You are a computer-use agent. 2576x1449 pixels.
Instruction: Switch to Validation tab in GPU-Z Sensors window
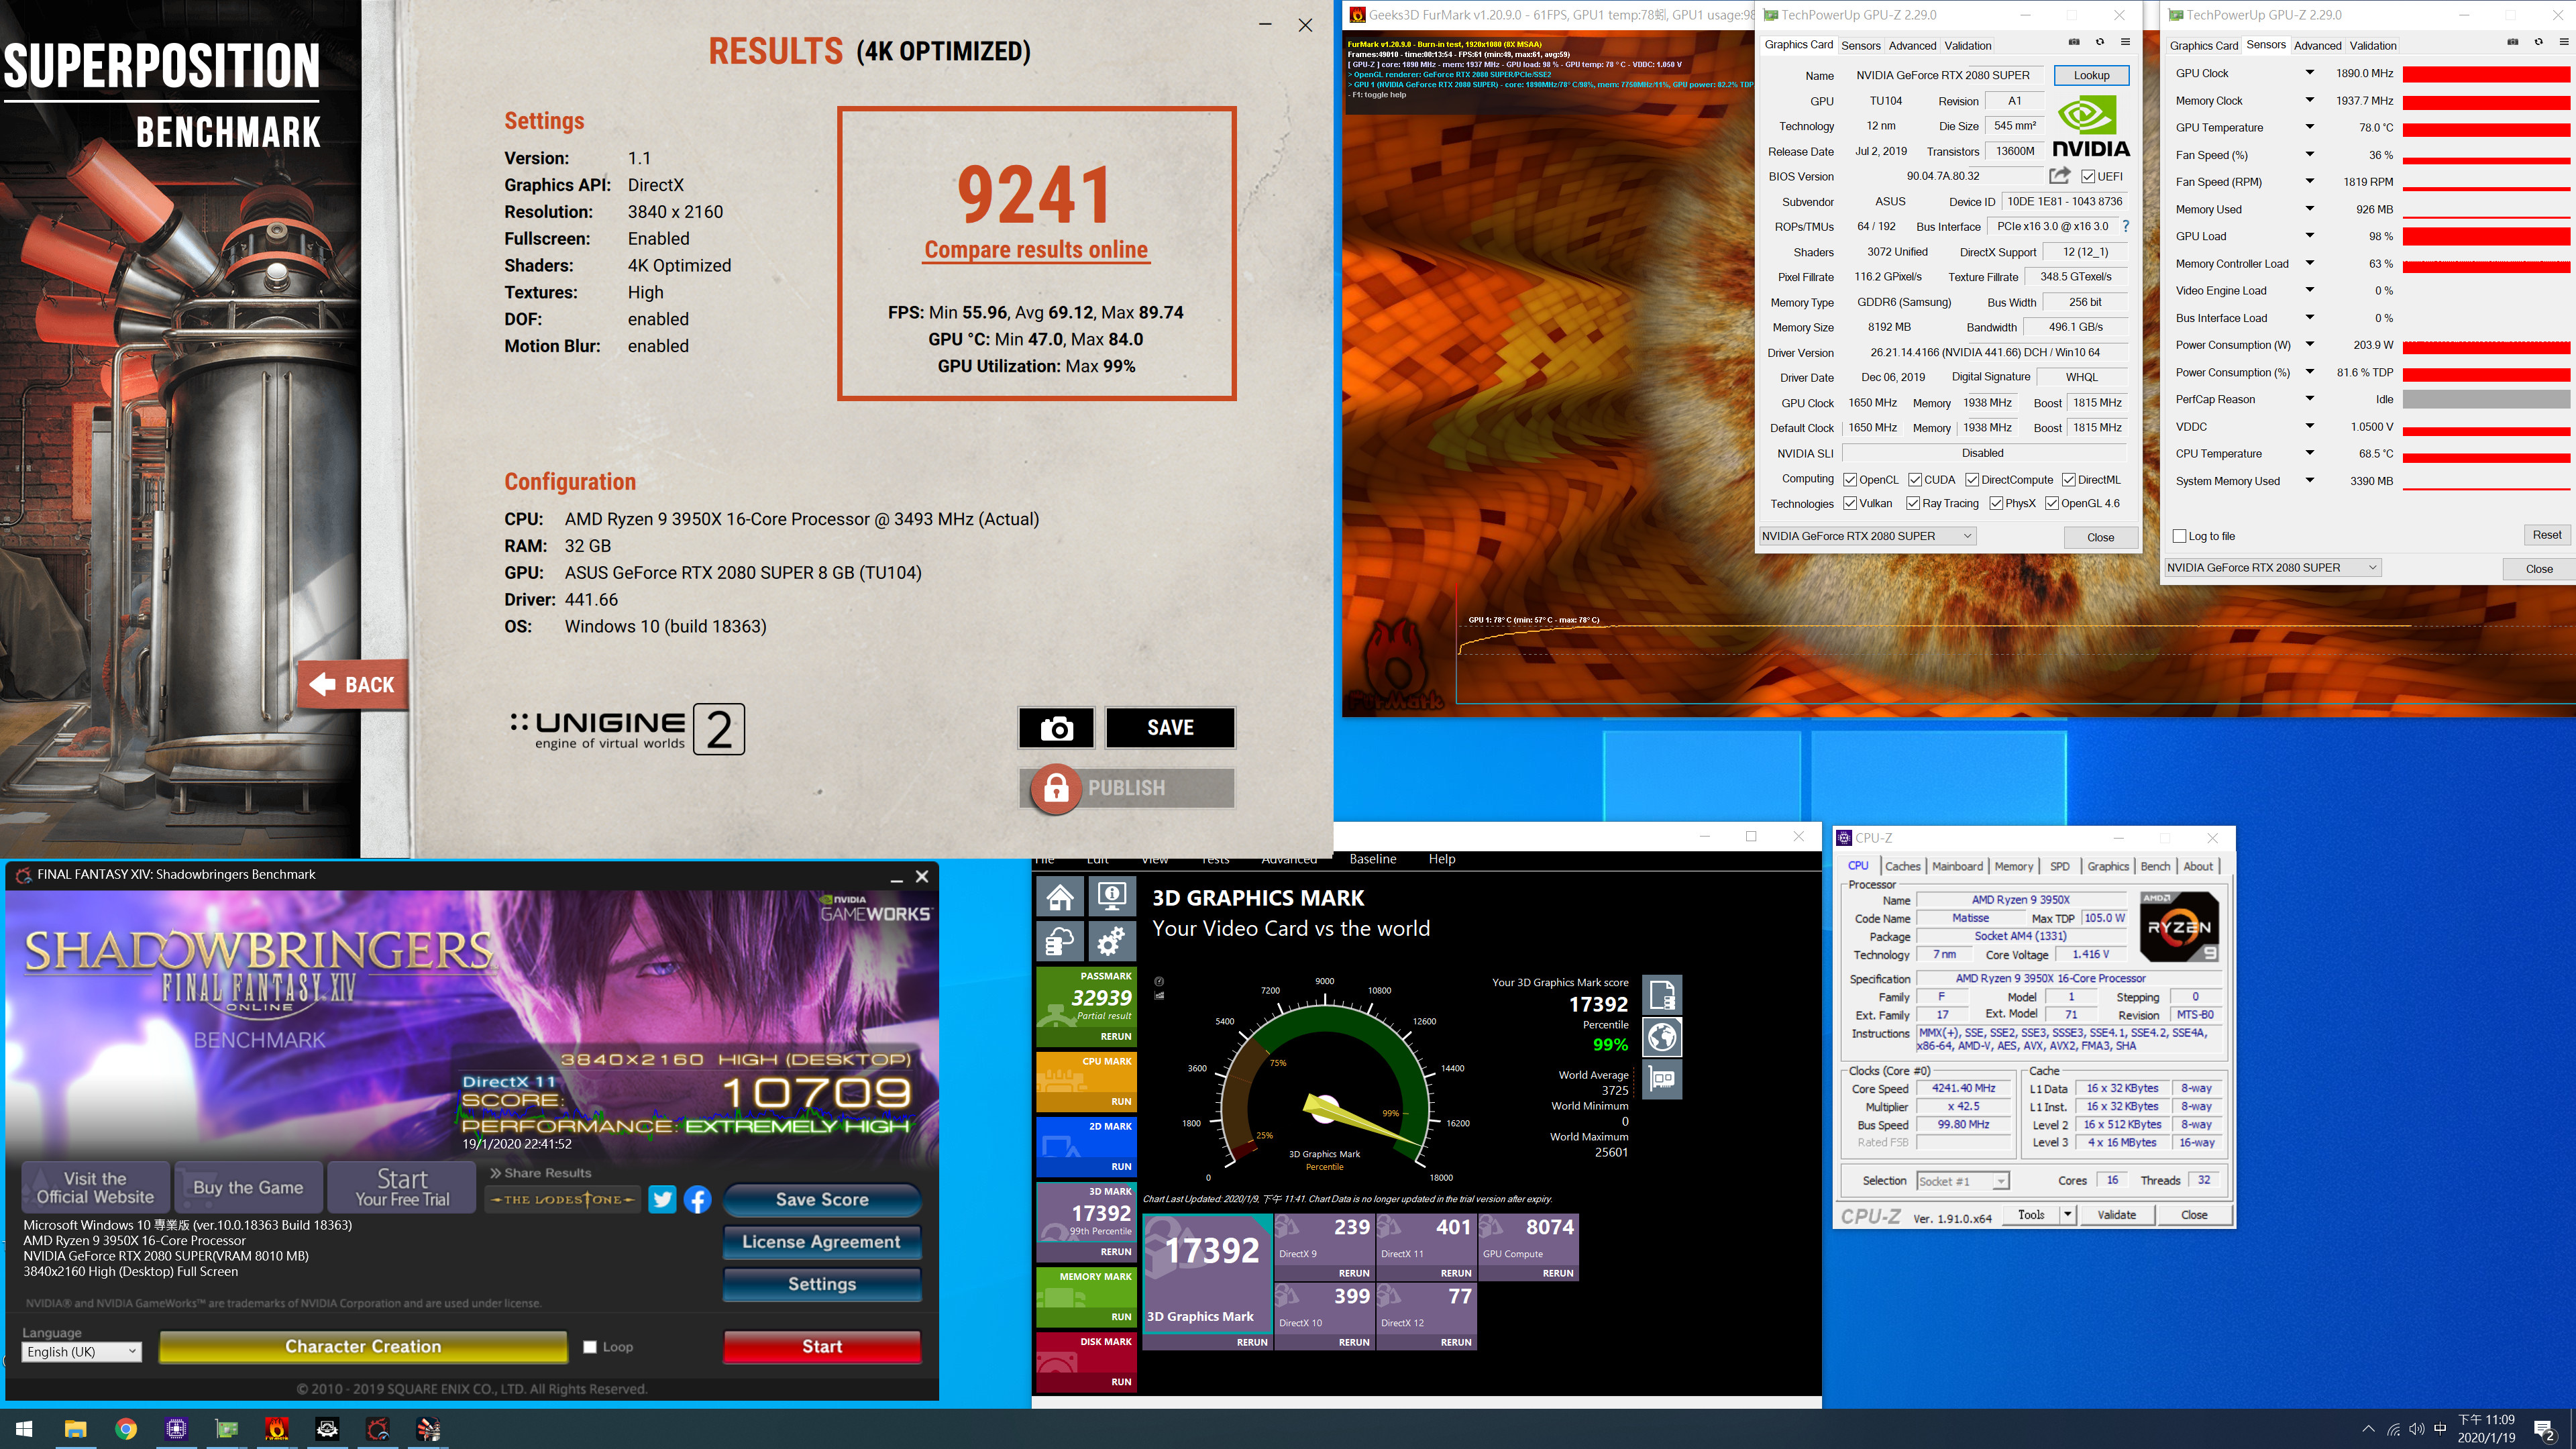click(2373, 45)
